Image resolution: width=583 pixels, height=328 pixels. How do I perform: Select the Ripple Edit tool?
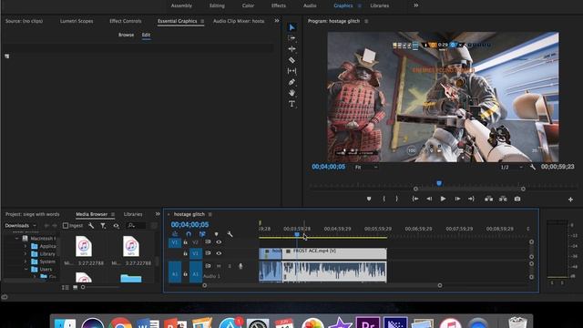tap(291, 48)
